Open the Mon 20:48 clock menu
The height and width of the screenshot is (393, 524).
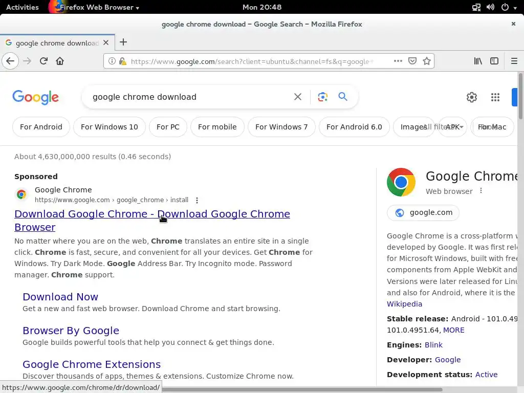[262, 7]
